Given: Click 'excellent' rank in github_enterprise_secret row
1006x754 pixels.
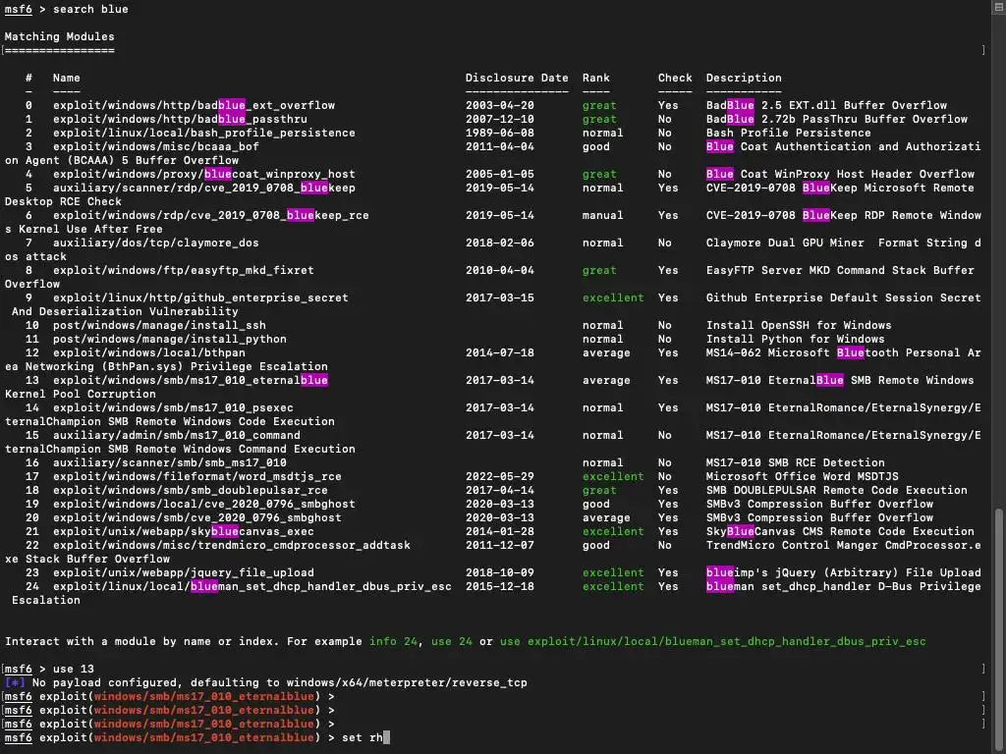Looking at the screenshot, I should (613, 298).
